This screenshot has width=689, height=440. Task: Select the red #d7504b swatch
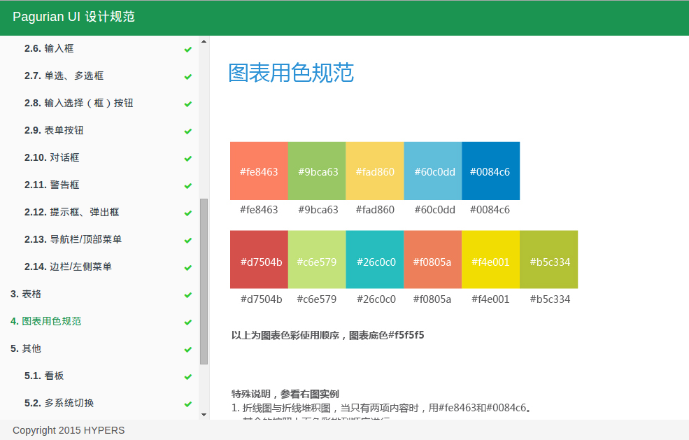click(x=260, y=260)
